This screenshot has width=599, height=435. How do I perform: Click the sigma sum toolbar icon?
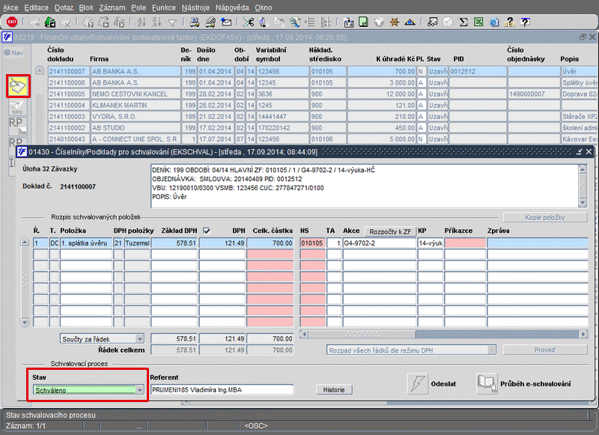[x=463, y=22]
